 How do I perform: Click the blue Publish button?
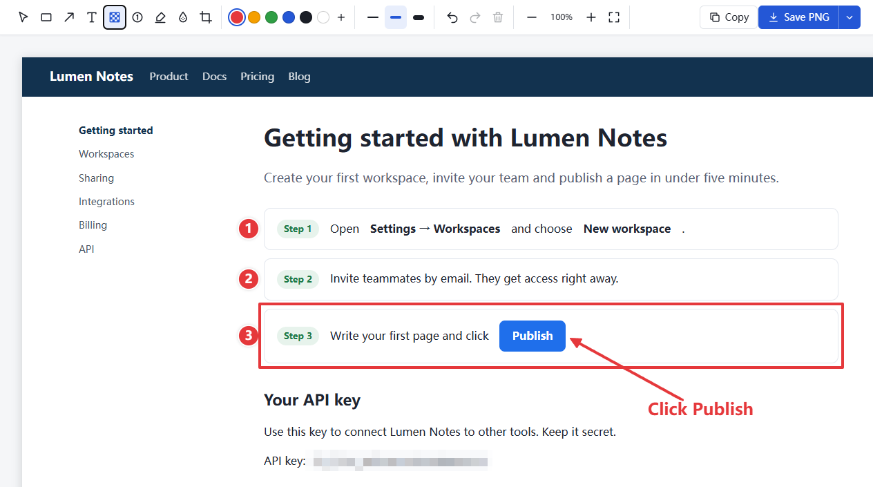coord(533,336)
